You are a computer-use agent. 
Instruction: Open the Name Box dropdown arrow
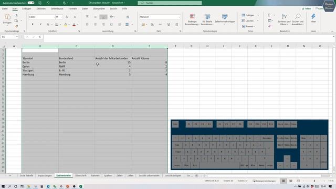[17, 37]
